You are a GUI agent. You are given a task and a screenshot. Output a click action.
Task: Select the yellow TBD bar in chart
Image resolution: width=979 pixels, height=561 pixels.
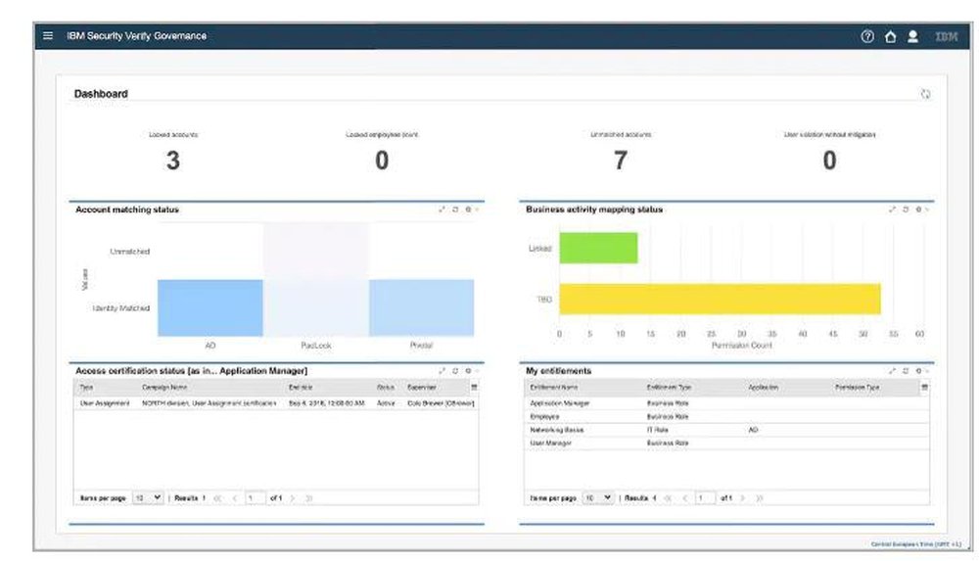click(720, 299)
